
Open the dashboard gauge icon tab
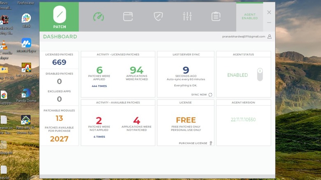click(98, 16)
